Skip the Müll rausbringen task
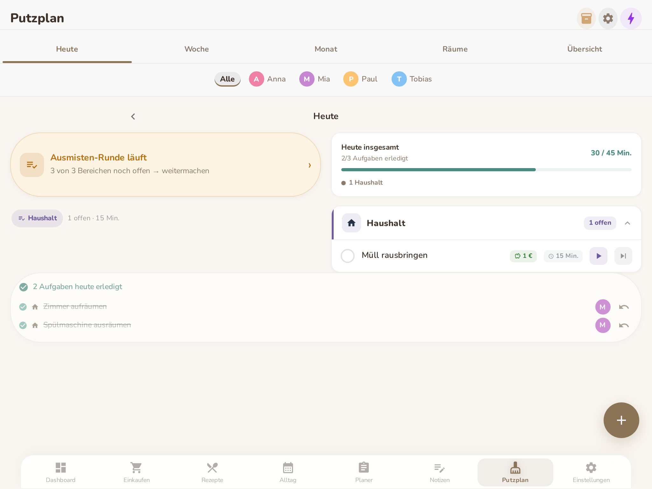 coord(623,256)
